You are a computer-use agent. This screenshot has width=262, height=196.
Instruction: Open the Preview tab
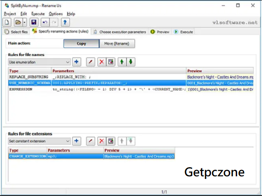click(x=160, y=32)
